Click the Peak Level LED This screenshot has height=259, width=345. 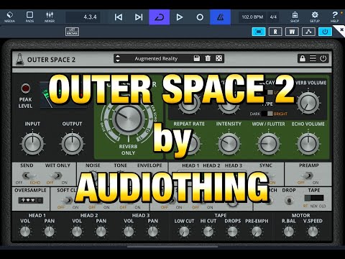coord(25,88)
